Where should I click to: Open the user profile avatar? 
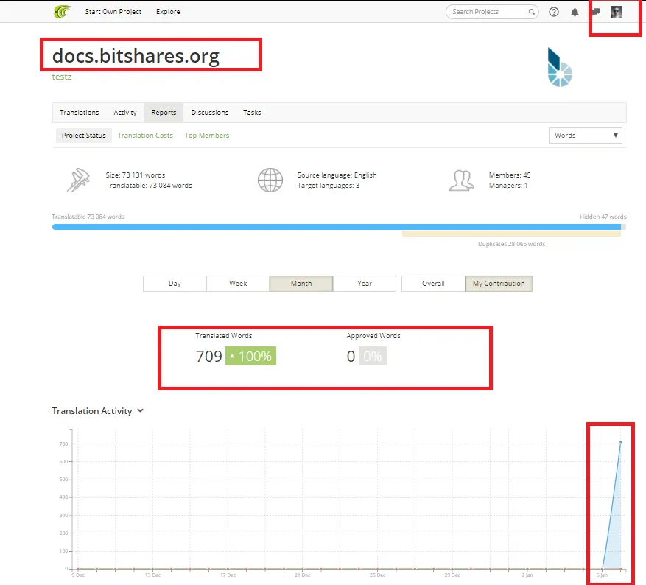pyautogui.click(x=617, y=12)
